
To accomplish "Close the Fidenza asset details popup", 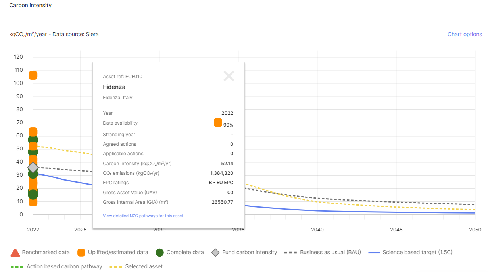I will 229,76.
